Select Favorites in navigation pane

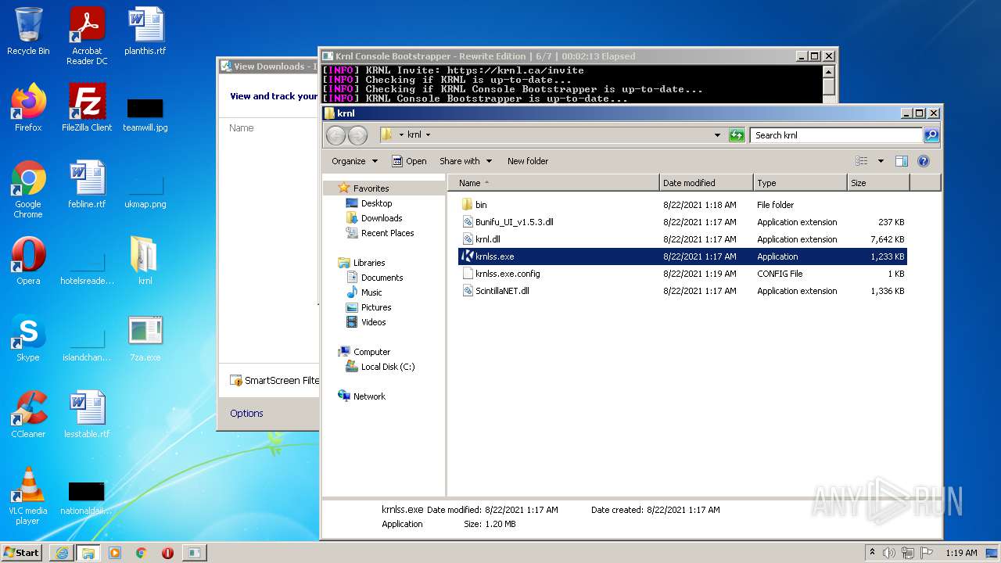click(371, 188)
